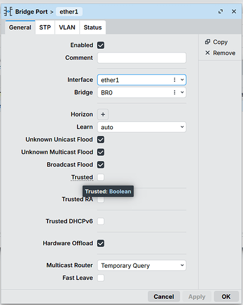Click the Trusted: Boolean tooltip
The image size is (243, 305).
pyautogui.click(x=108, y=192)
